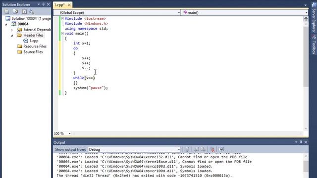
Task: Click Find Message in Code icon in Output
Action: pos(187,149)
